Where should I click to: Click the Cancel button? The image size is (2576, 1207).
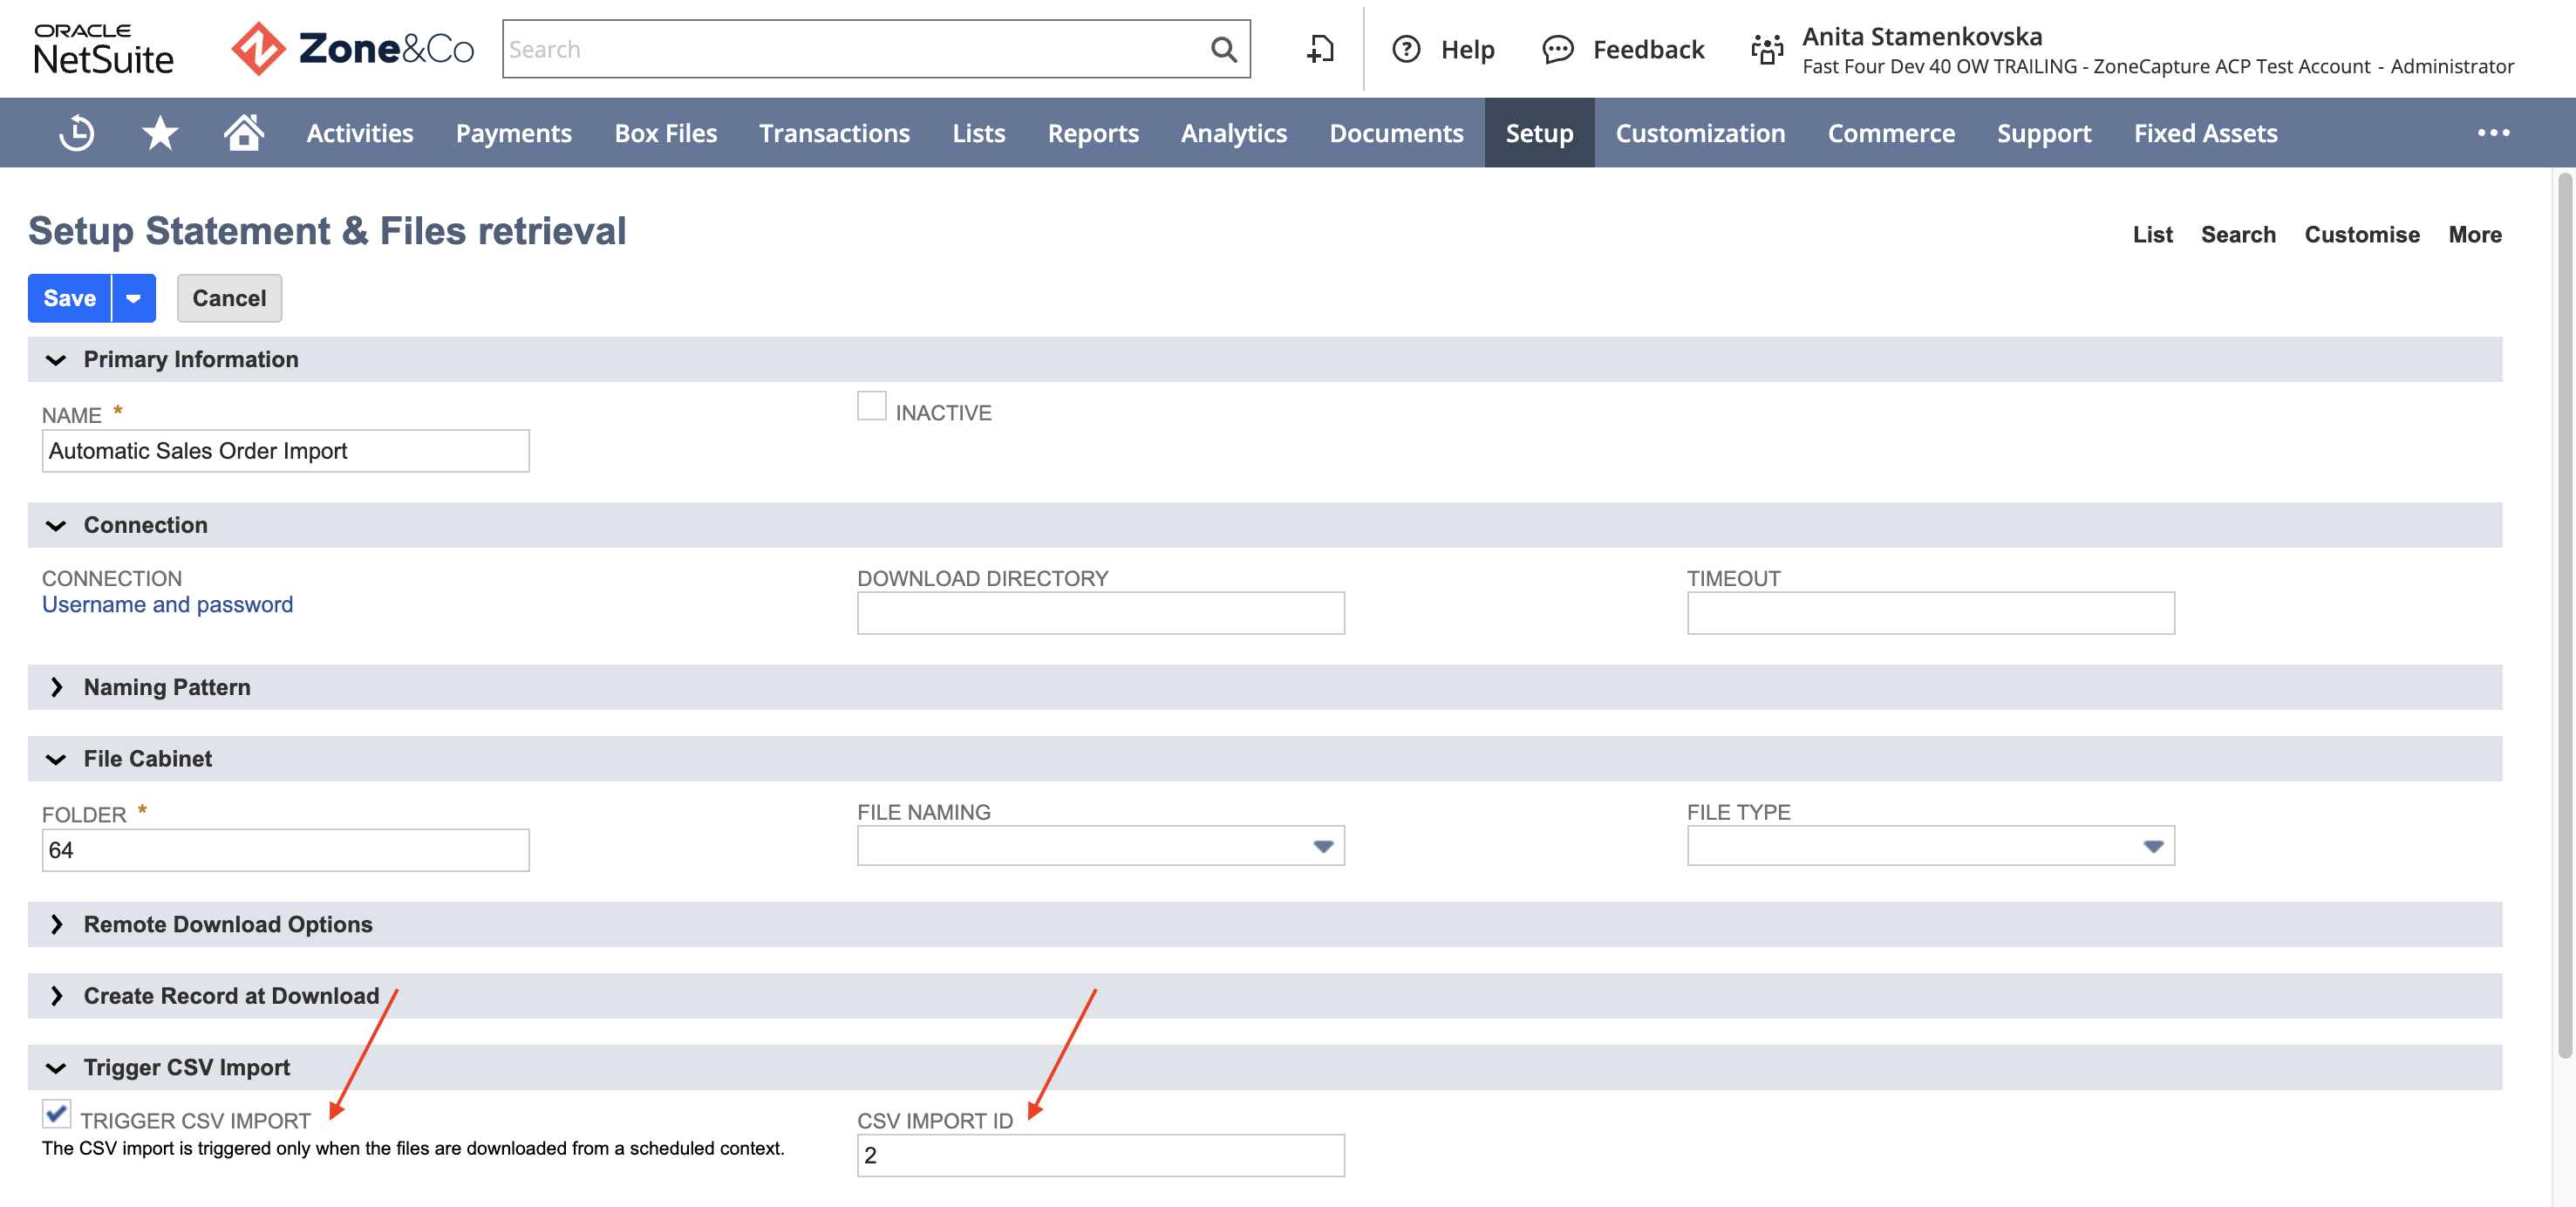(229, 298)
